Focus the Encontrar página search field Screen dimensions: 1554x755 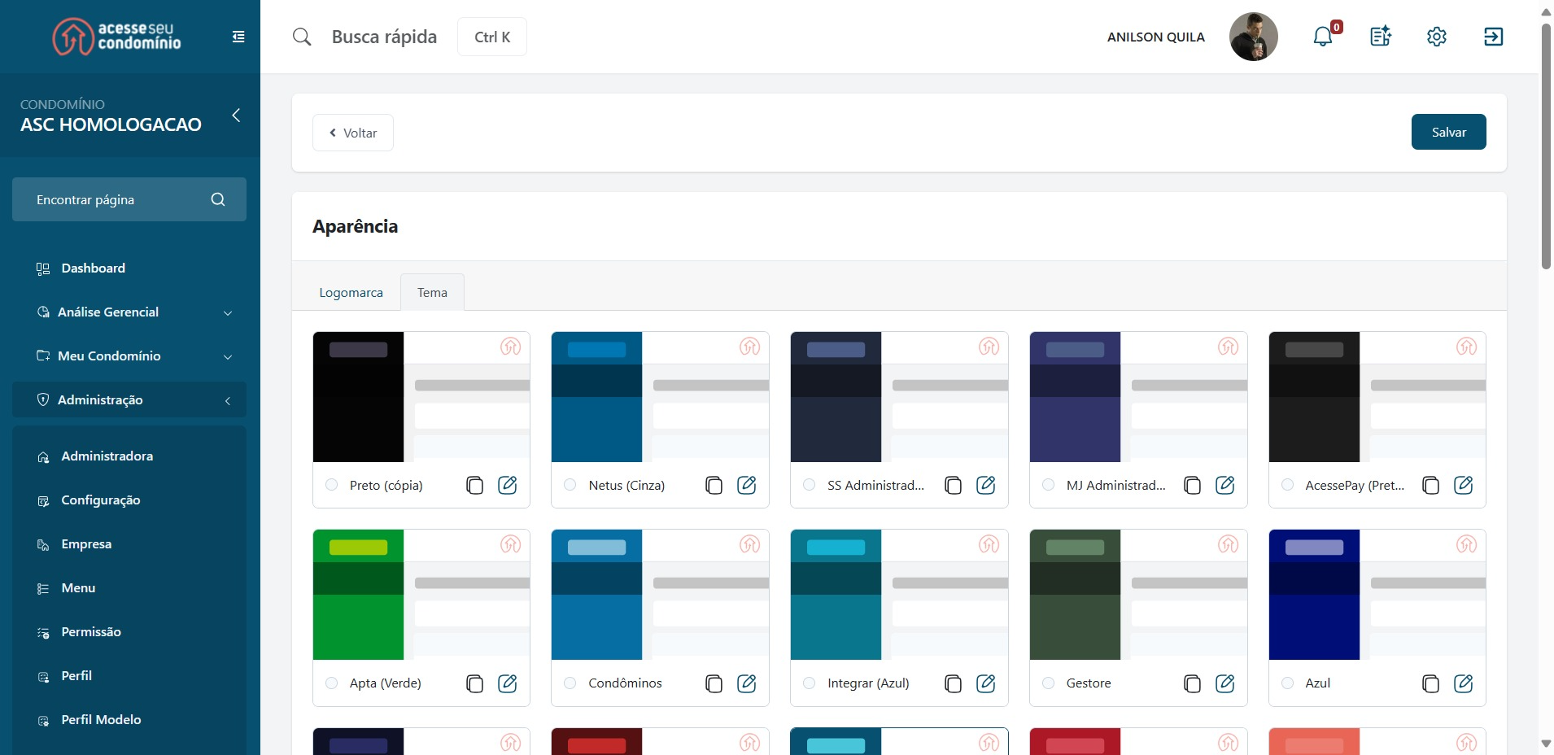click(129, 199)
